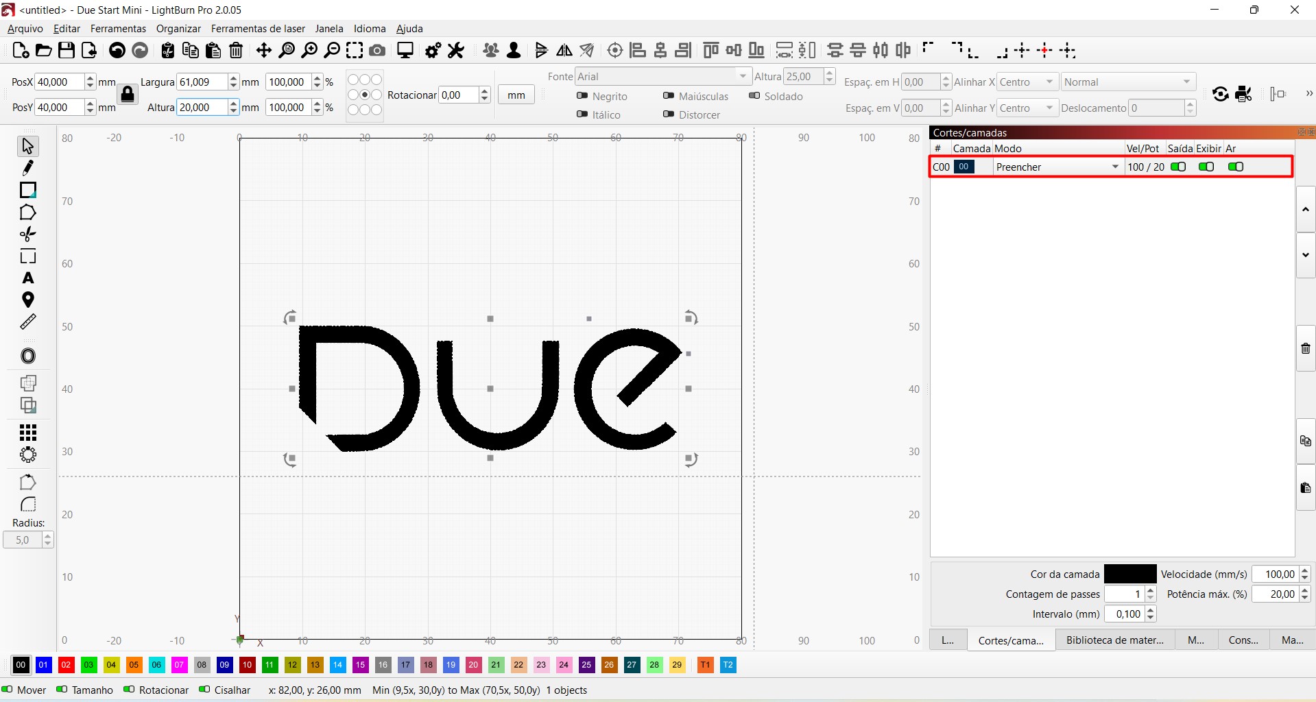Click the Rotacionar angle field

(459, 95)
